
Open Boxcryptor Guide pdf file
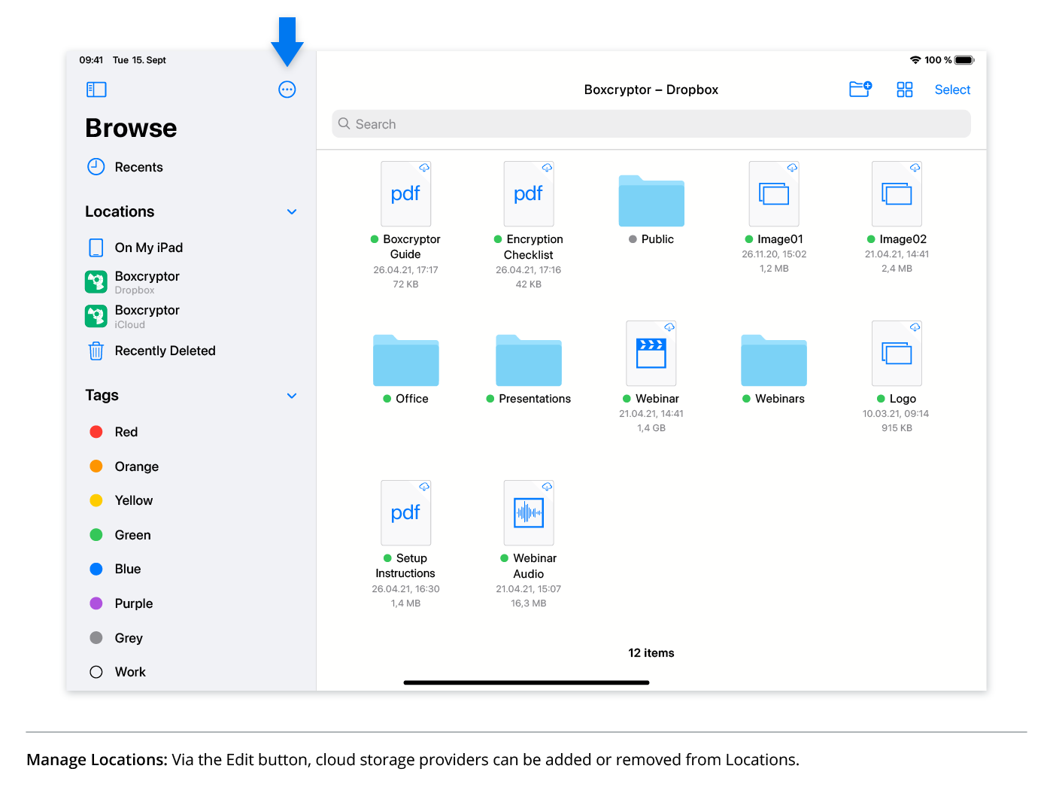406,194
